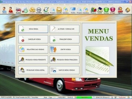The height and width of the screenshot is (99, 132).
Task: Click the green Receber dollar icon
Action: click(106, 10)
